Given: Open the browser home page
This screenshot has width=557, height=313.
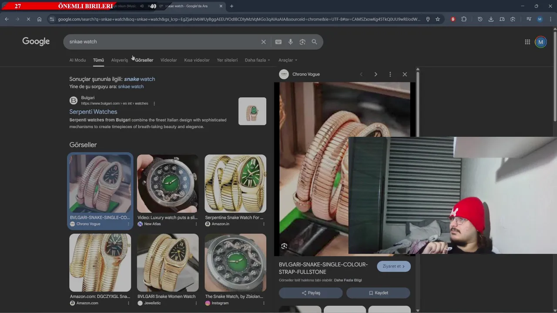Looking at the screenshot, I should point(39,19).
